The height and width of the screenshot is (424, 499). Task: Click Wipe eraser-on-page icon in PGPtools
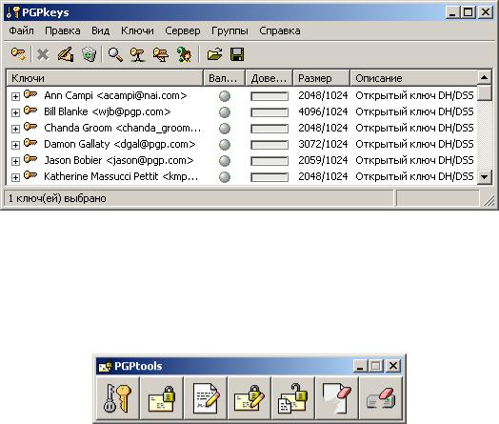point(337,398)
